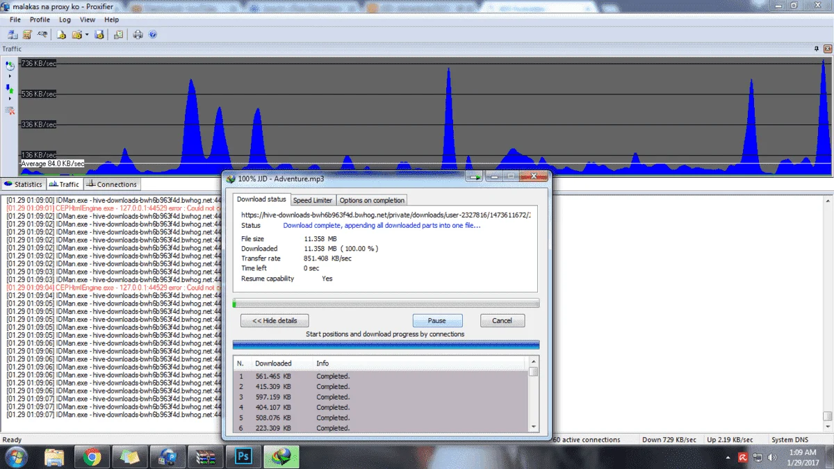Viewport: 834px width, 469px height.
Task: Select connection row 4 with 404.107 KB
Action: [x=381, y=407]
